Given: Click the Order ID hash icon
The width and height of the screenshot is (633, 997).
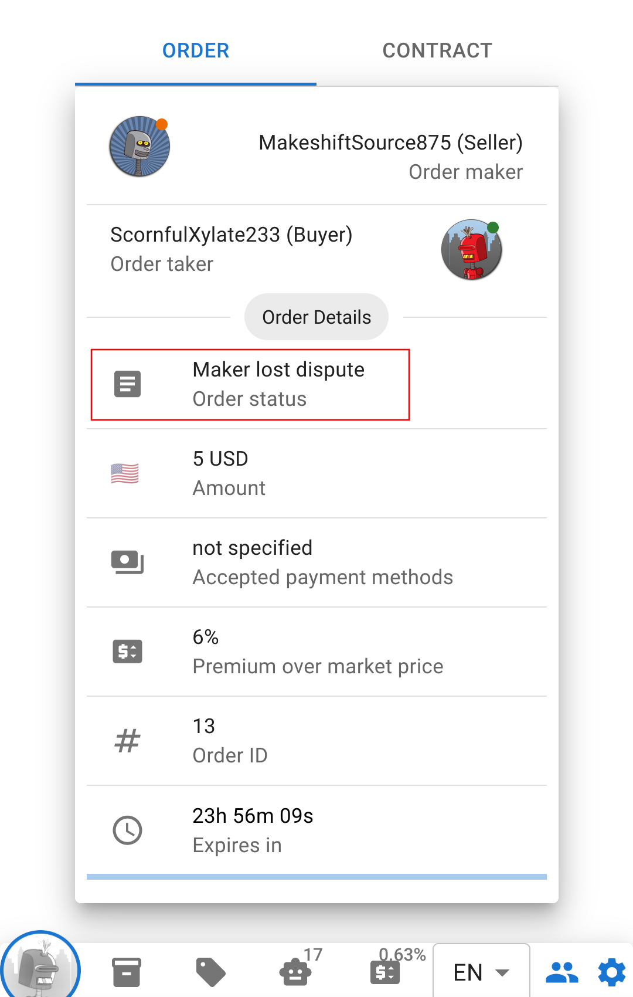Looking at the screenshot, I should 127,741.
